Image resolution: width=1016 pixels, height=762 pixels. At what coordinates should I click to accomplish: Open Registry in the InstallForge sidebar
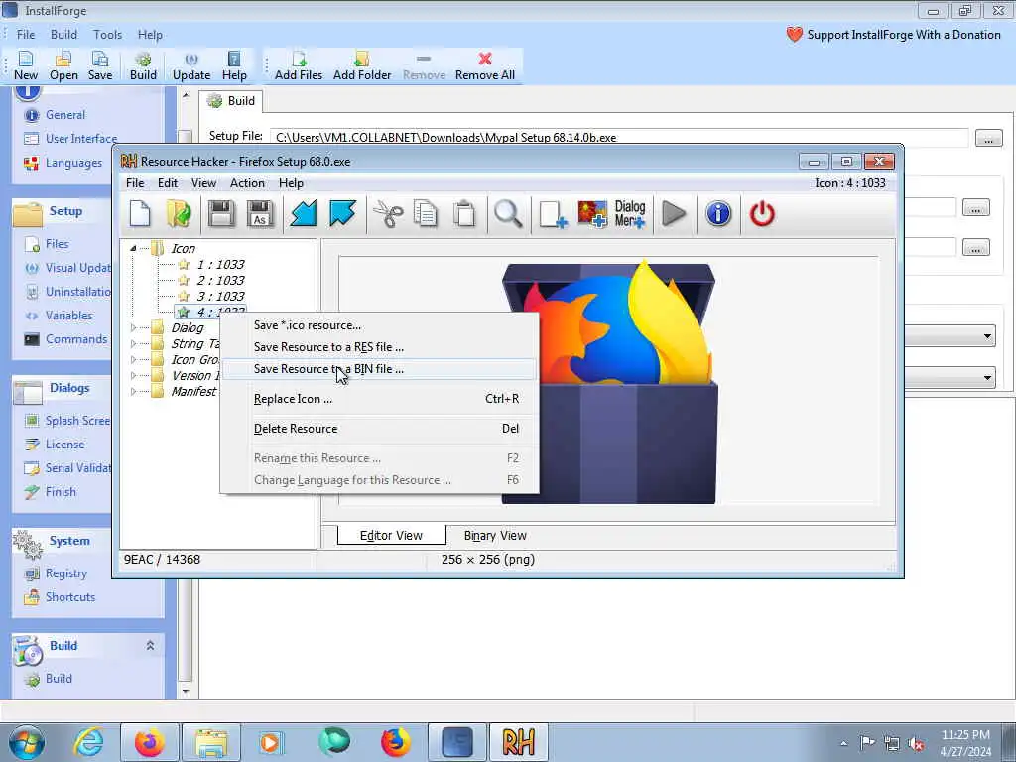tap(65, 573)
